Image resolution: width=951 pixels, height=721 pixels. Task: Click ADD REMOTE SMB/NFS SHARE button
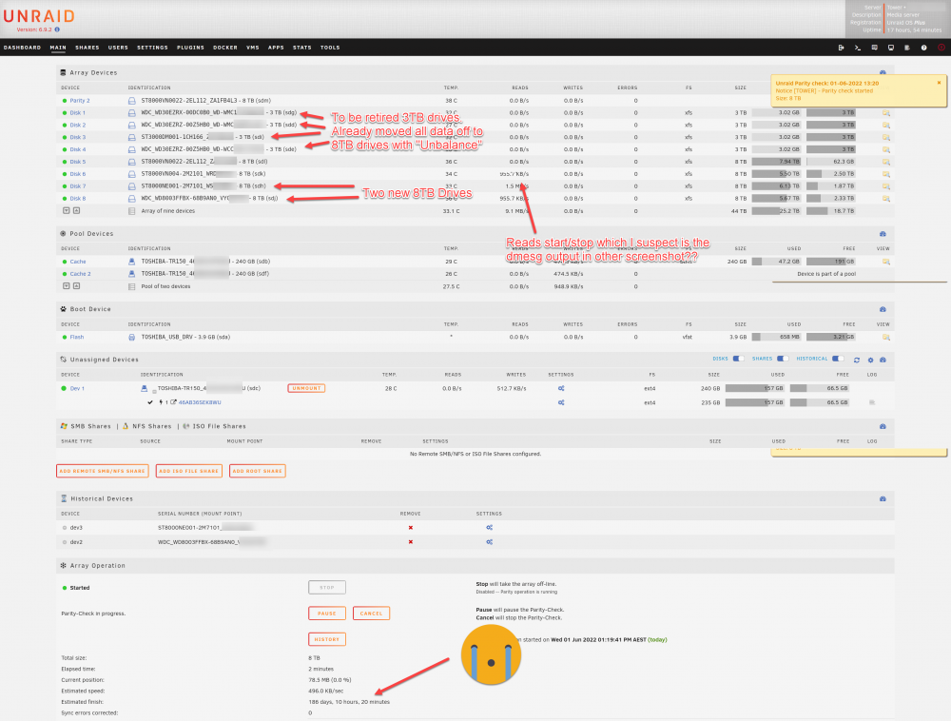tap(103, 471)
